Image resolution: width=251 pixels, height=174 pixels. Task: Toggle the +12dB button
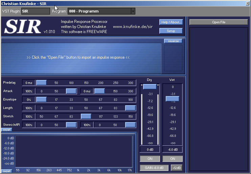point(177,168)
